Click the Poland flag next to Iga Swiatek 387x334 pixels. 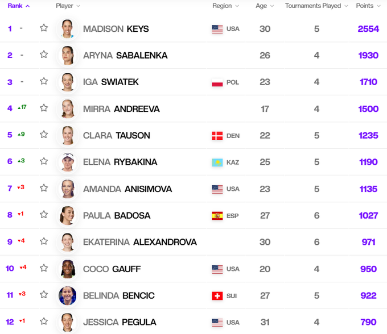coord(217,82)
